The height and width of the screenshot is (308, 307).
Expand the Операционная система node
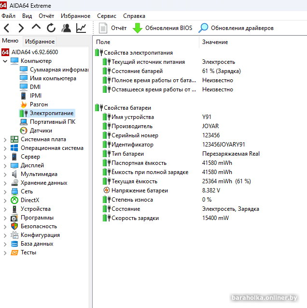click(x=5, y=148)
